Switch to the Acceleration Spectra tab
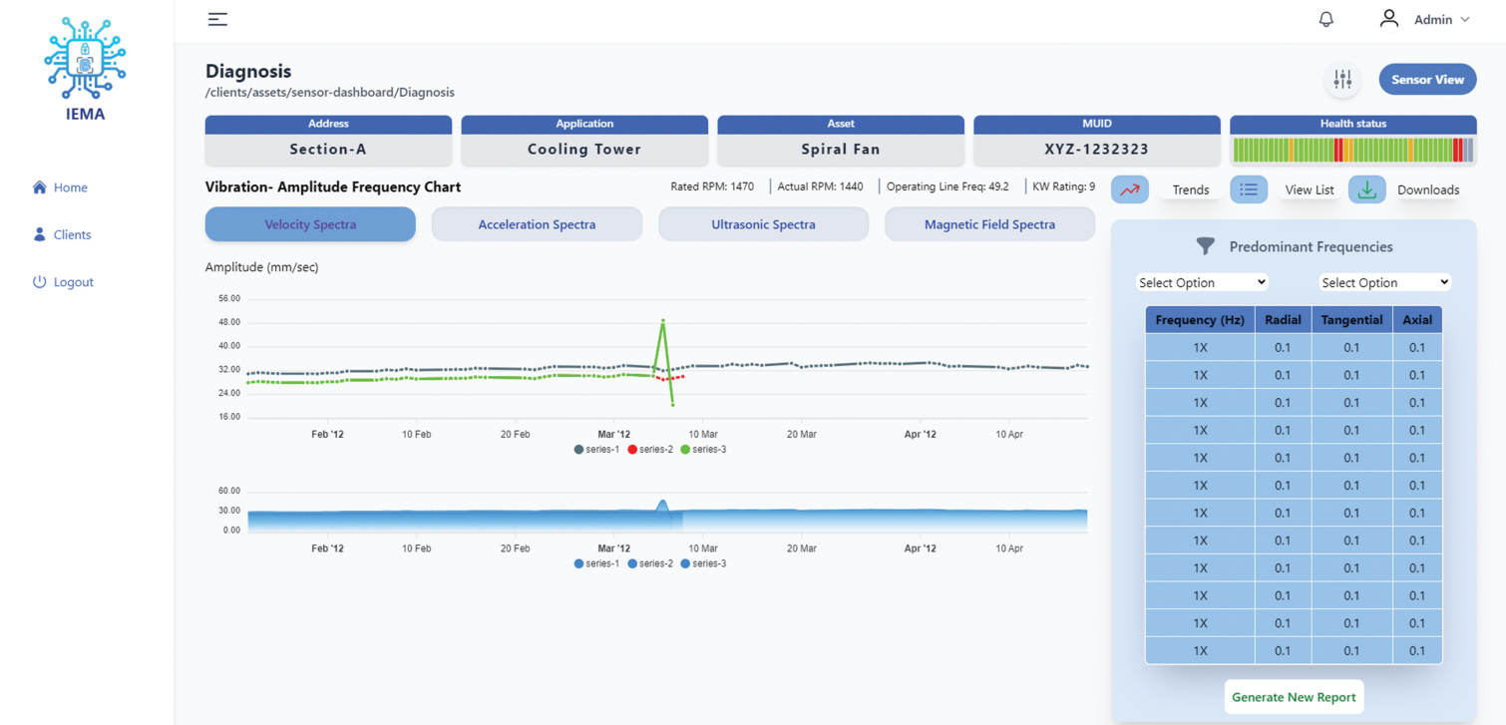The width and height of the screenshot is (1506, 725). [537, 224]
